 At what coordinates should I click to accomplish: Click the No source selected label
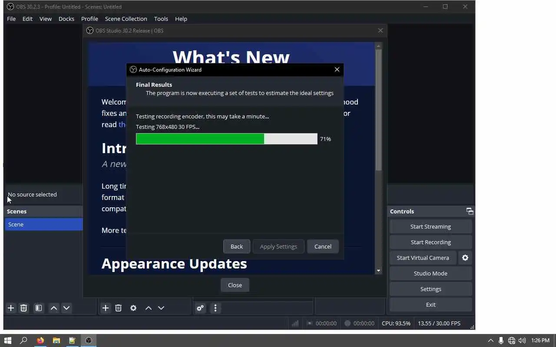(32, 194)
